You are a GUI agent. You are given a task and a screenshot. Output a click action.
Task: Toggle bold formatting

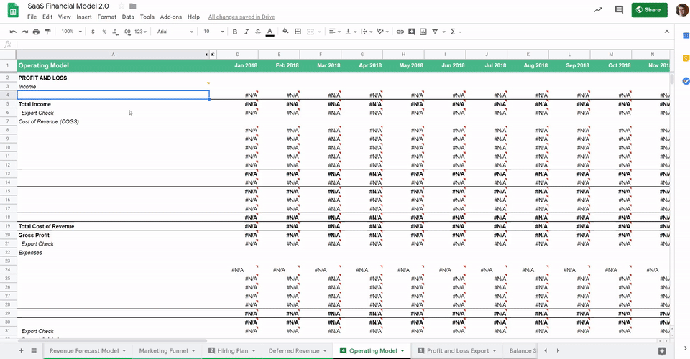pyautogui.click(x=234, y=32)
